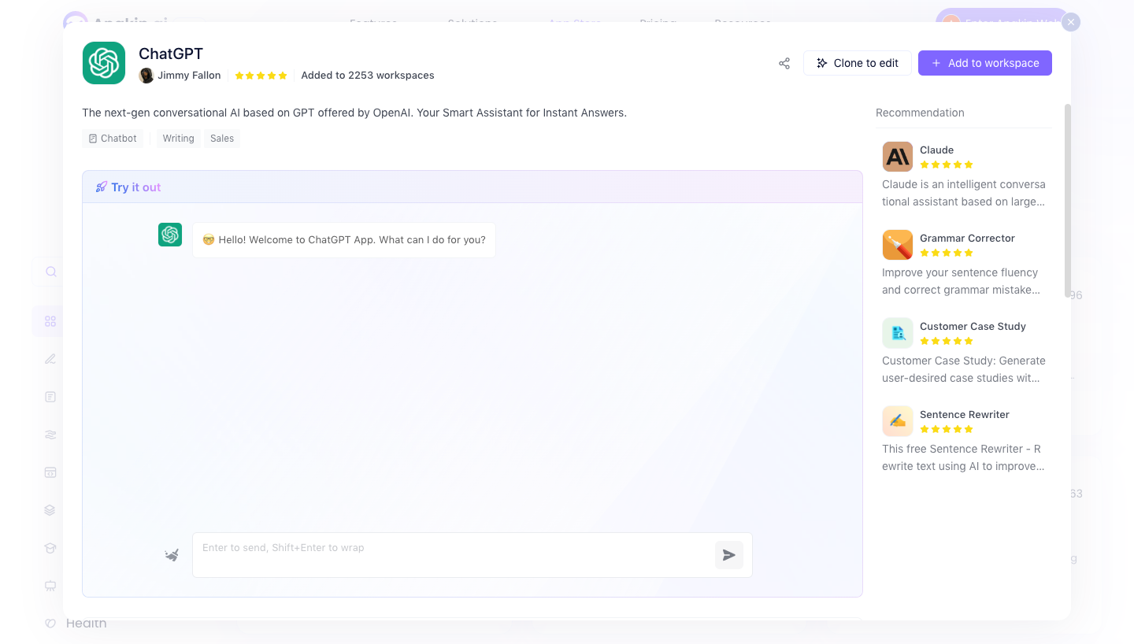Click the welcome message bubble

[344, 240]
